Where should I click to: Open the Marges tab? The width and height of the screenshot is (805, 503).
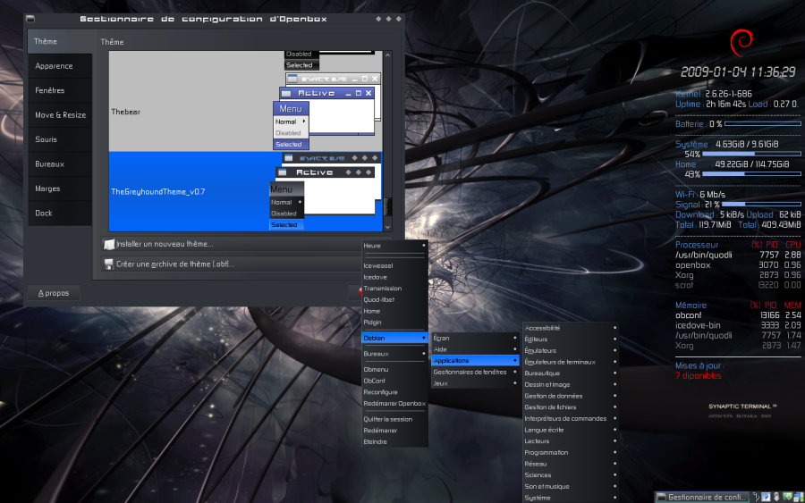[60, 189]
